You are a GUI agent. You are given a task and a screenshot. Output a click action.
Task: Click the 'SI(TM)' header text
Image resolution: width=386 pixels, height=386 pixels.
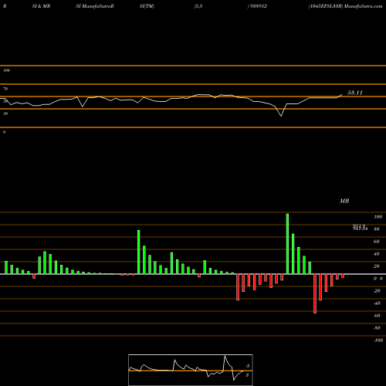[147, 6]
